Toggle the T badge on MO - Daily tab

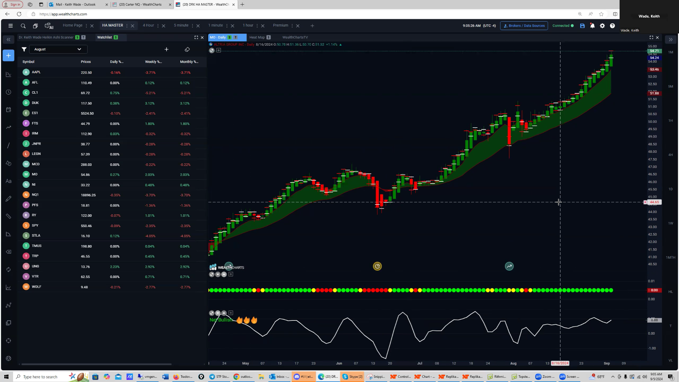[236, 37]
